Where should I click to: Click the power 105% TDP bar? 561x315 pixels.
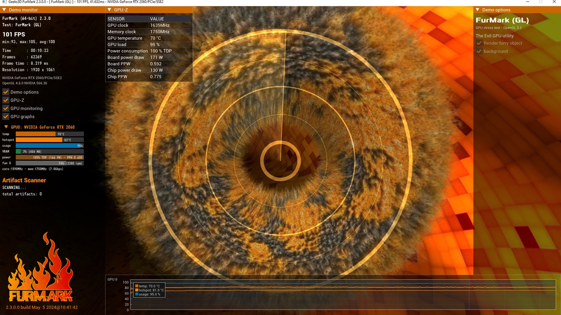50,157
